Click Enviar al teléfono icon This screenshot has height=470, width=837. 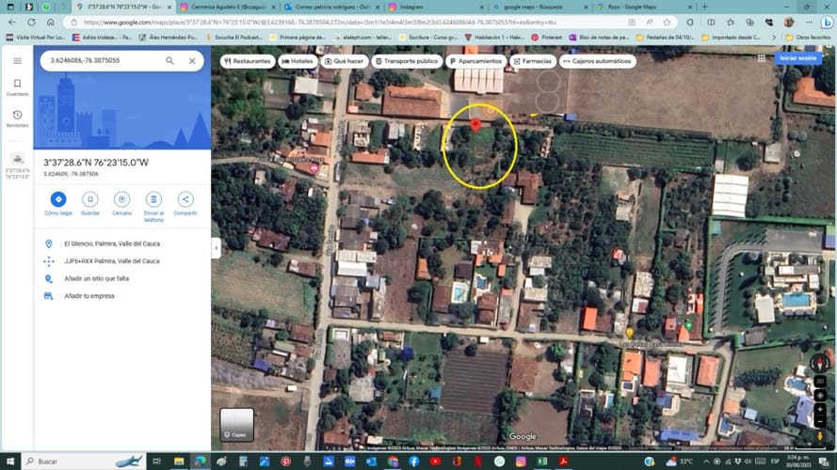(x=153, y=199)
